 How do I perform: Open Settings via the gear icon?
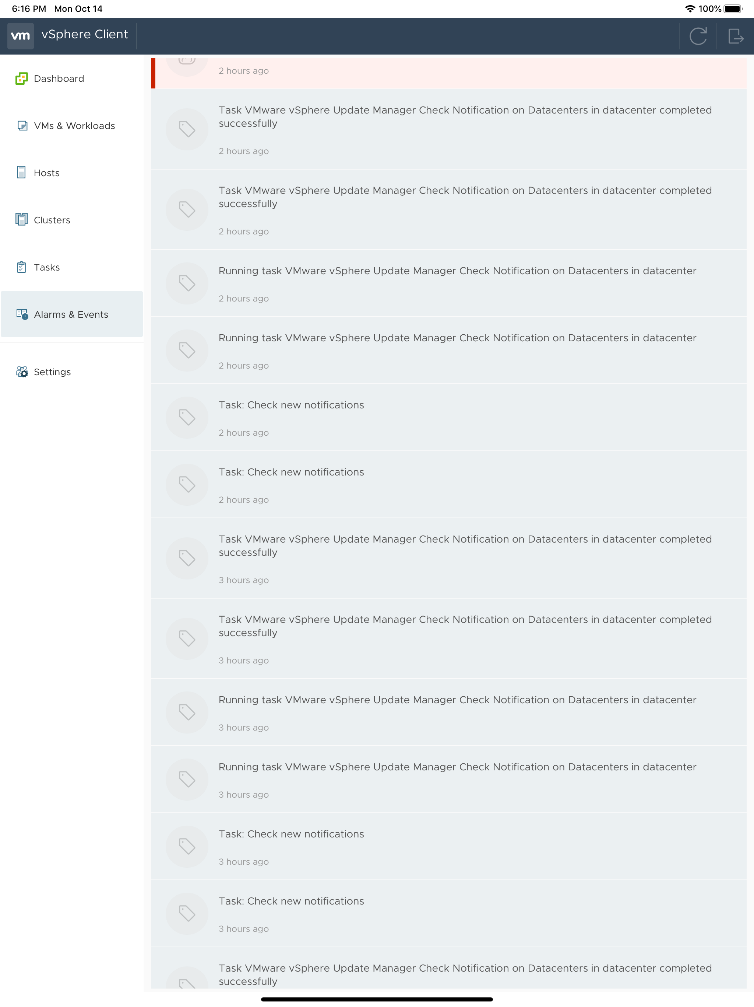(23, 372)
